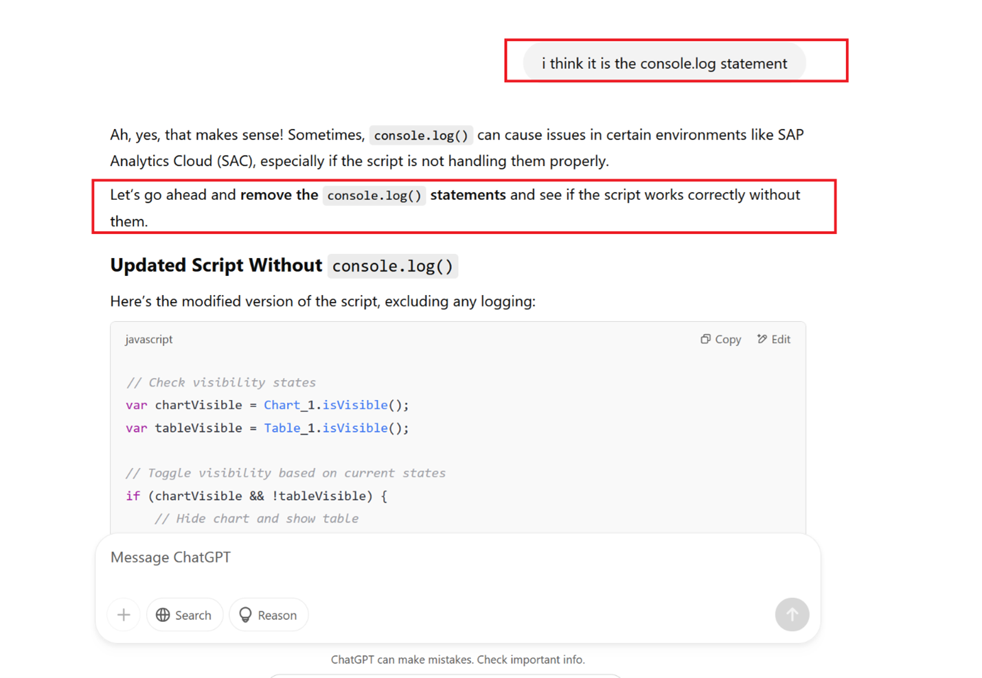Click the globe icon inside the Search pill
Screen dimensions: 982x678
163,615
